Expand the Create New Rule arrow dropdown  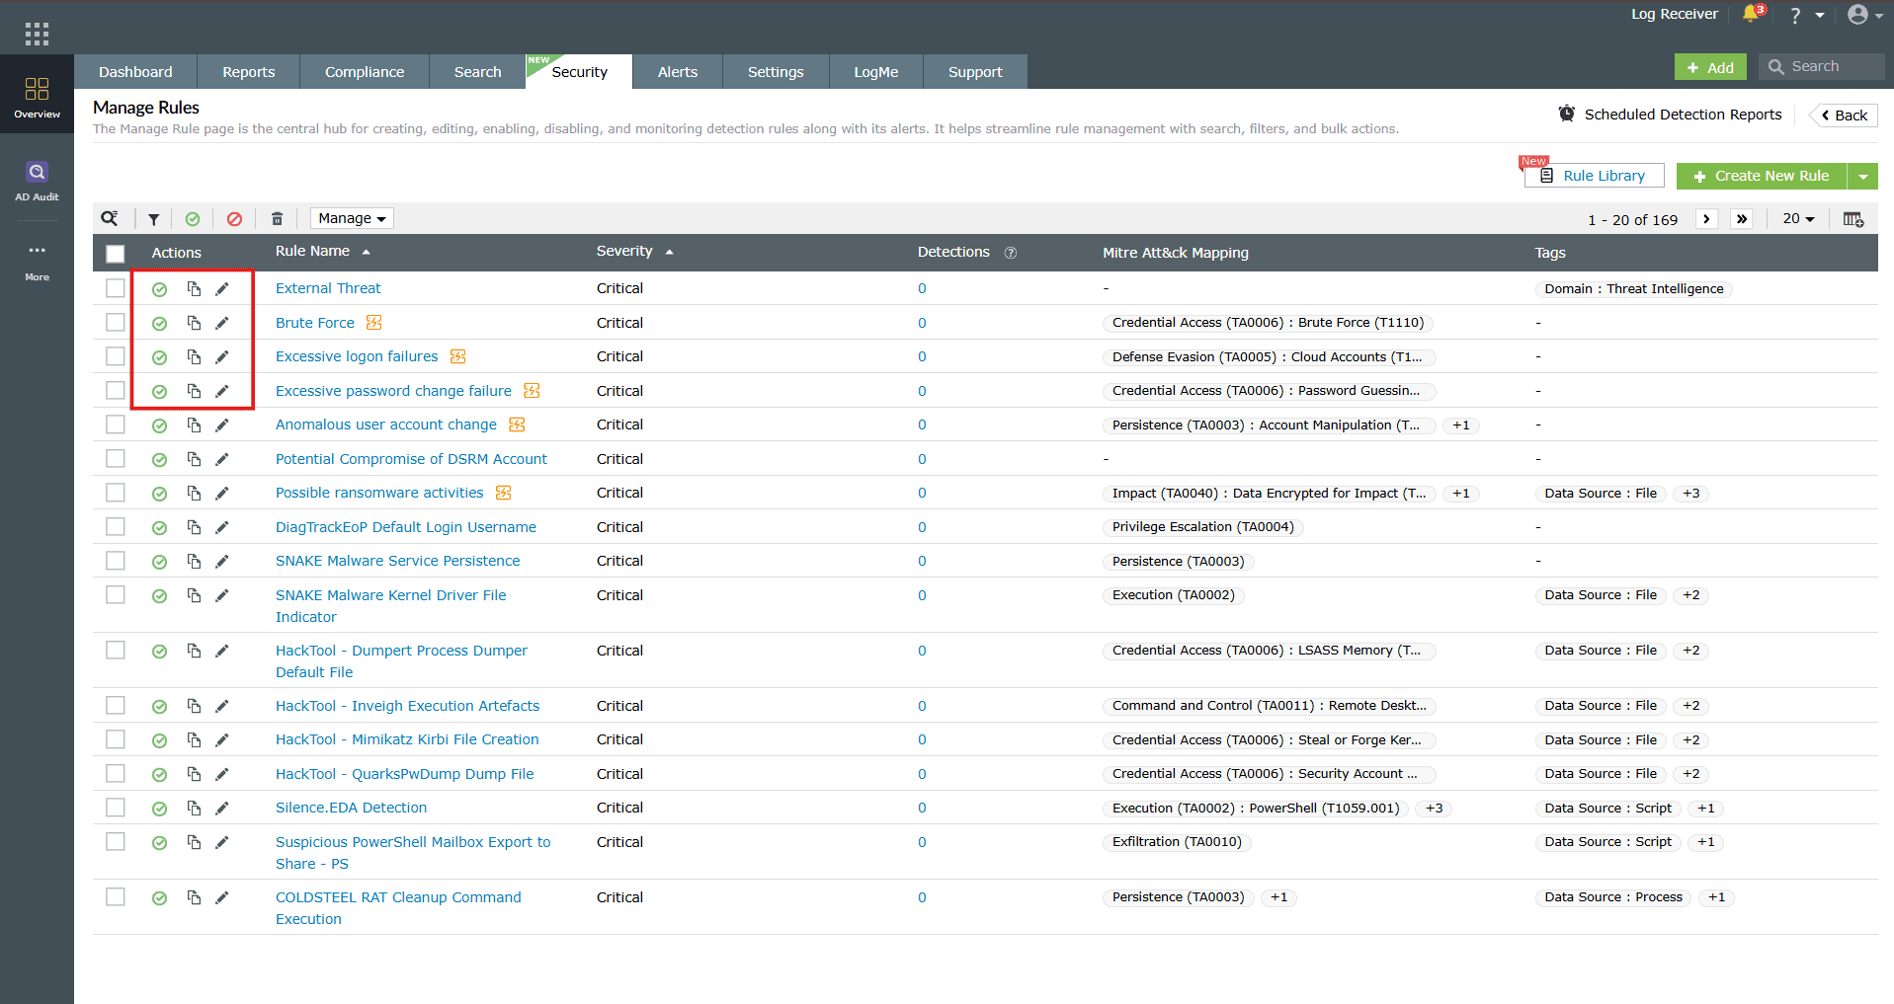pos(1863,177)
